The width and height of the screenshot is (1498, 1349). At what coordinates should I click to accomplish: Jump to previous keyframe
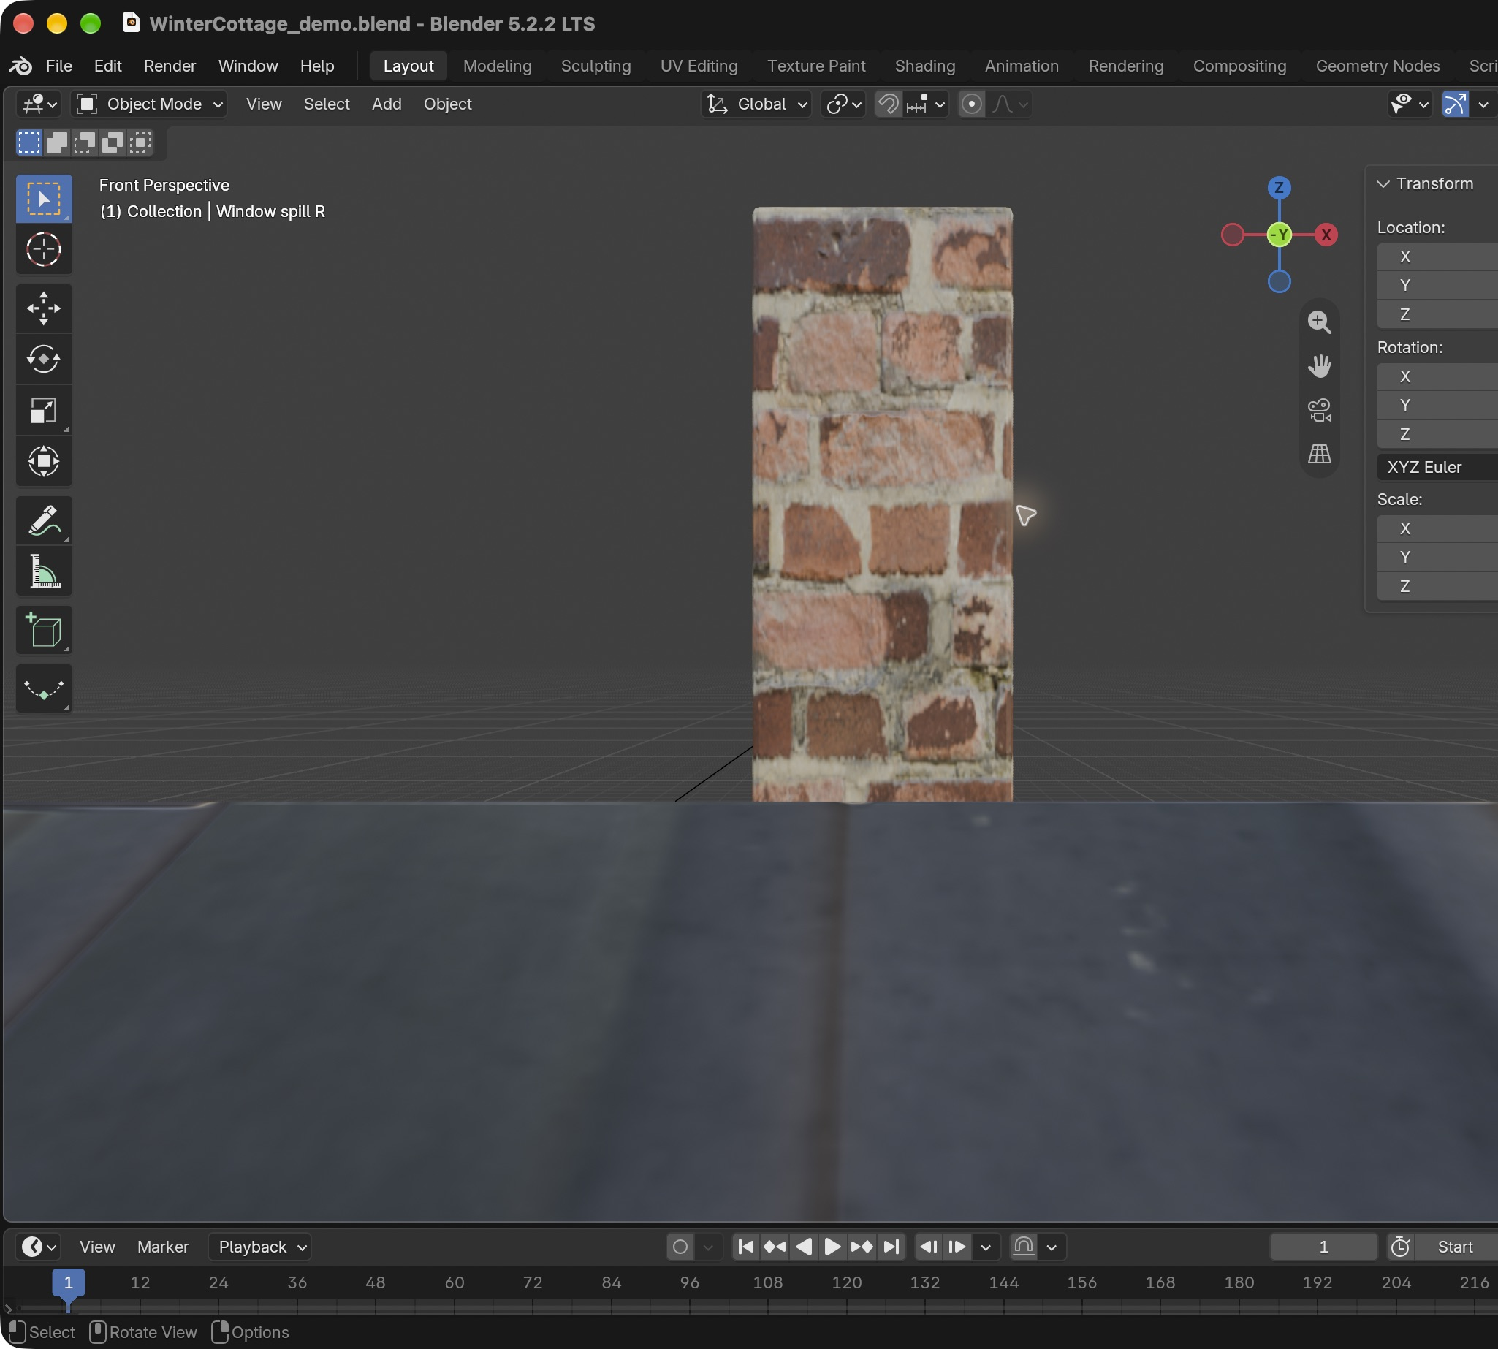click(x=775, y=1247)
